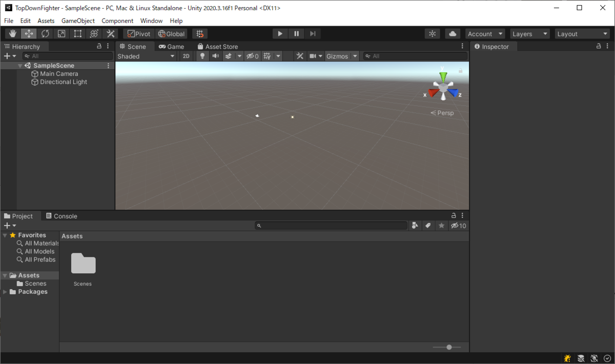Lock the Hierarchy panel
The height and width of the screenshot is (364, 615).
click(99, 46)
